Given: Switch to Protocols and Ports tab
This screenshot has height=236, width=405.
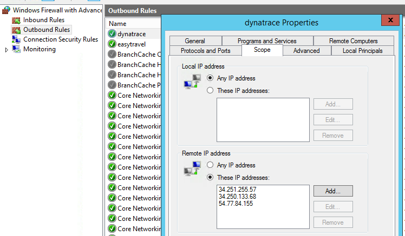Looking at the screenshot, I should point(205,51).
